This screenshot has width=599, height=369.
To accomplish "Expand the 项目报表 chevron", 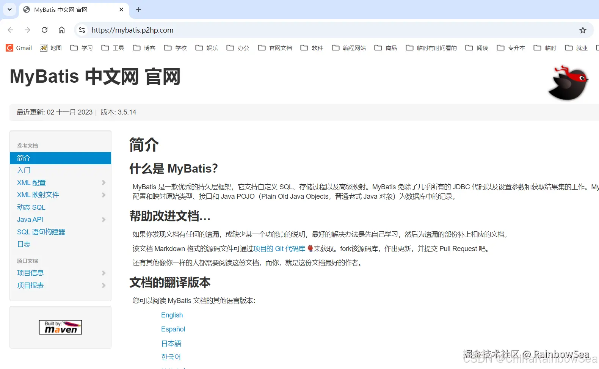I will click(x=103, y=286).
